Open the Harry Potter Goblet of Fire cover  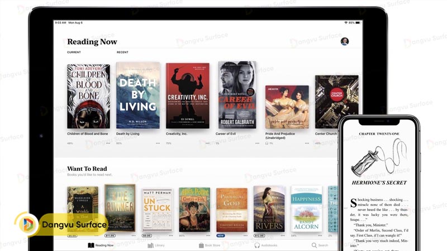pos(194,210)
